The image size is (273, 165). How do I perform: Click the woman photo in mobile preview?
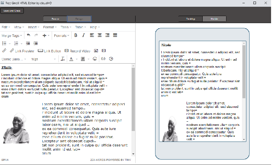[171, 129]
